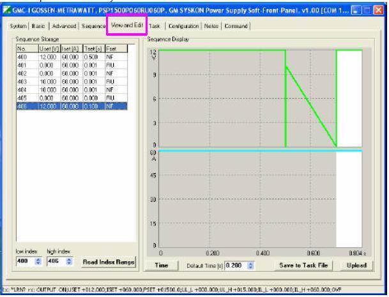This screenshot has width=389, height=297.
Task: Switch to the Configuration tab
Action: (x=184, y=26)
